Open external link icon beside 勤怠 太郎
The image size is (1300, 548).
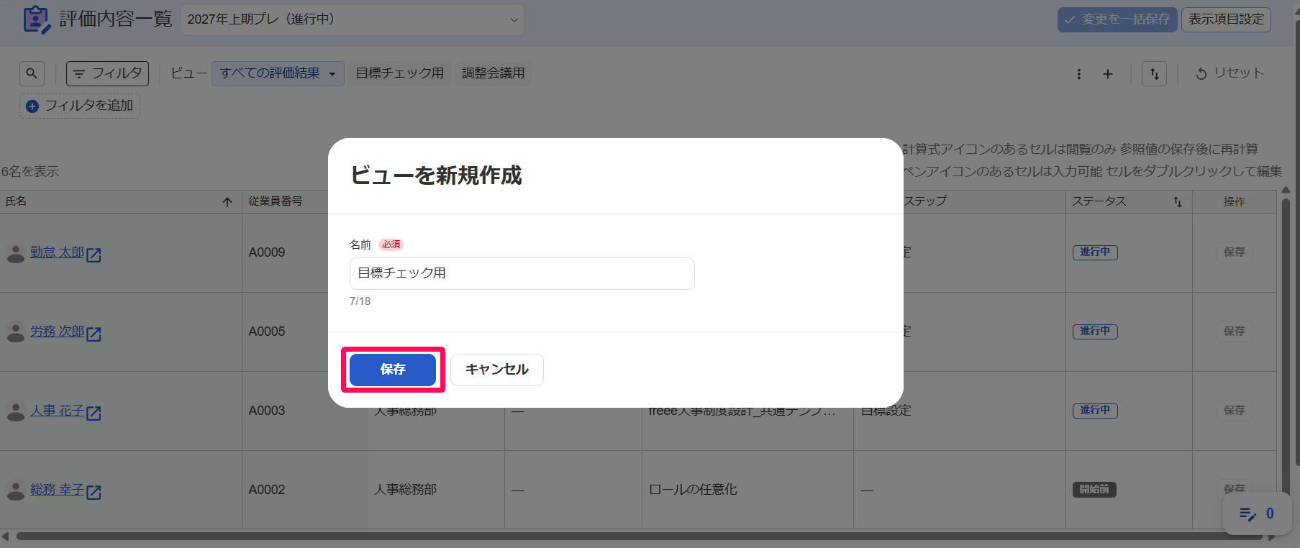click(94, 255)
